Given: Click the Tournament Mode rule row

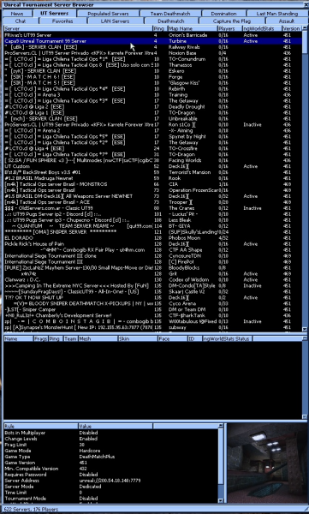Looking at the screenshot, I should coord(110,499).
